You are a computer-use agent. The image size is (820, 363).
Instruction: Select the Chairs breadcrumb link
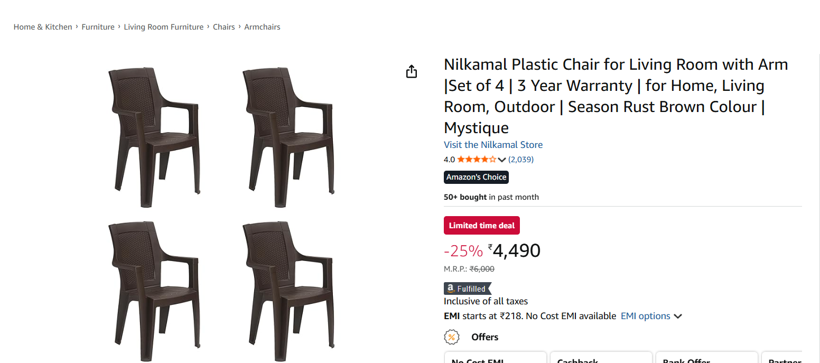[x=223, y=27]
